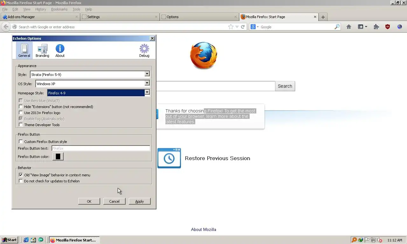Screen dimensions: 407x244
Task: Click the network connection tray icon
Action: [373, 240]
